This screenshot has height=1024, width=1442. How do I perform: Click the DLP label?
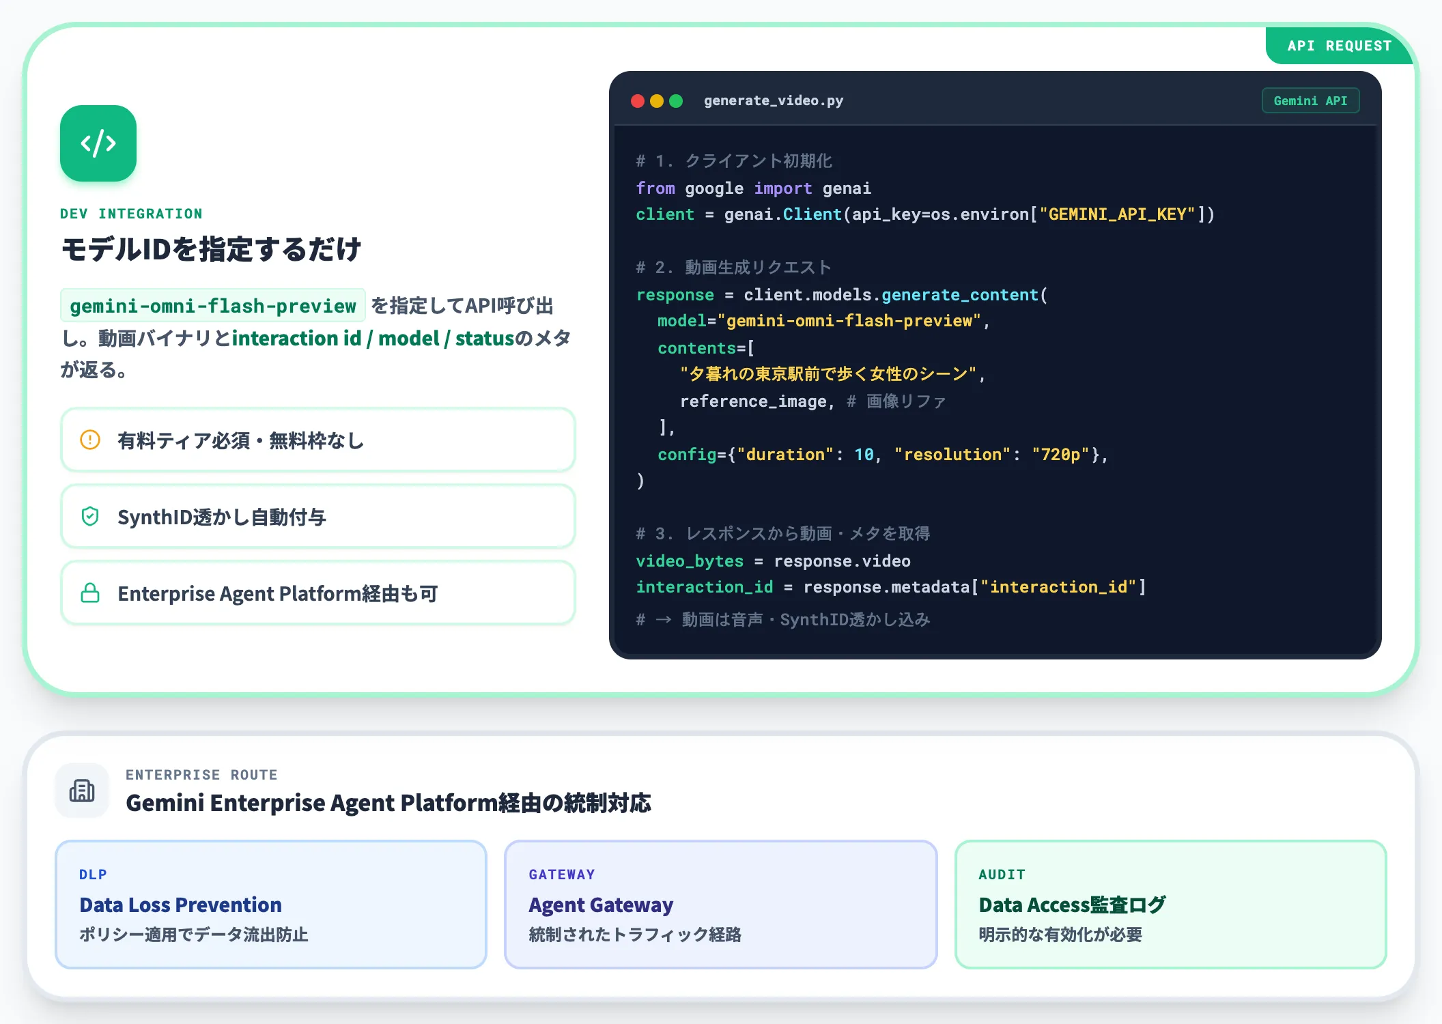[93, 874]
